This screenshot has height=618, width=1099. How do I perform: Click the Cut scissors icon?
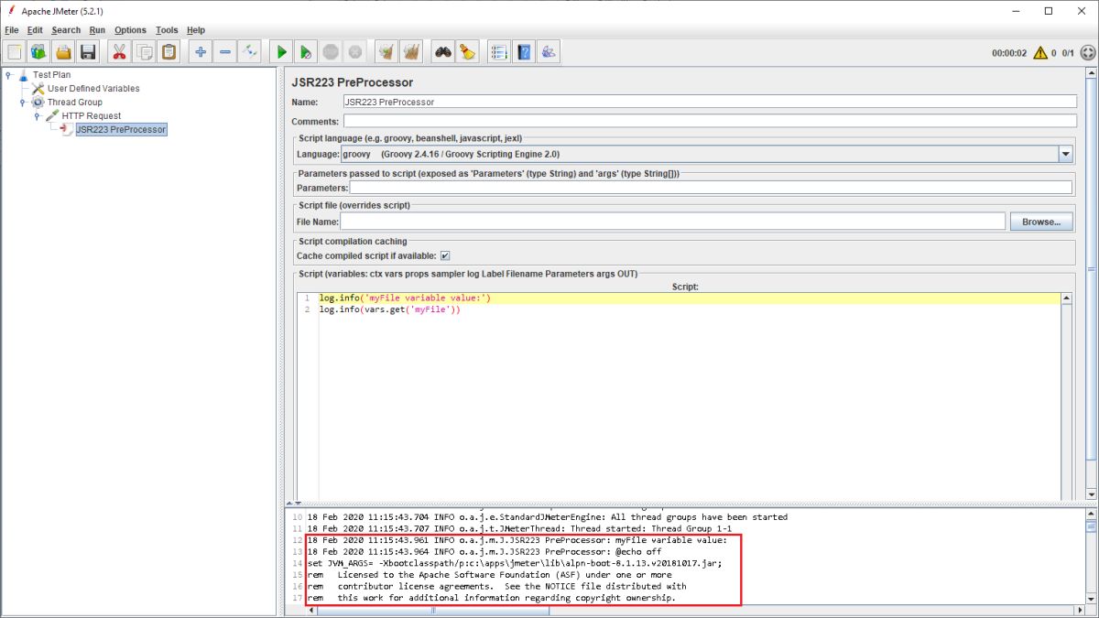119,52
